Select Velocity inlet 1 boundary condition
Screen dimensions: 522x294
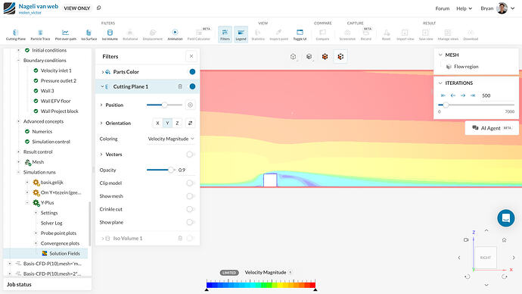pyautogui.click(x=56, y=70)
